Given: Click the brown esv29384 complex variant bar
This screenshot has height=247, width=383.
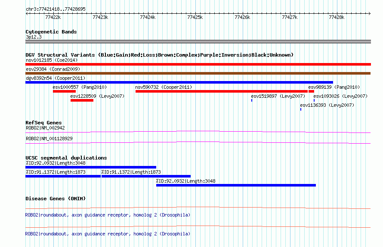Looking at the screenshot, I should [198, 73].
